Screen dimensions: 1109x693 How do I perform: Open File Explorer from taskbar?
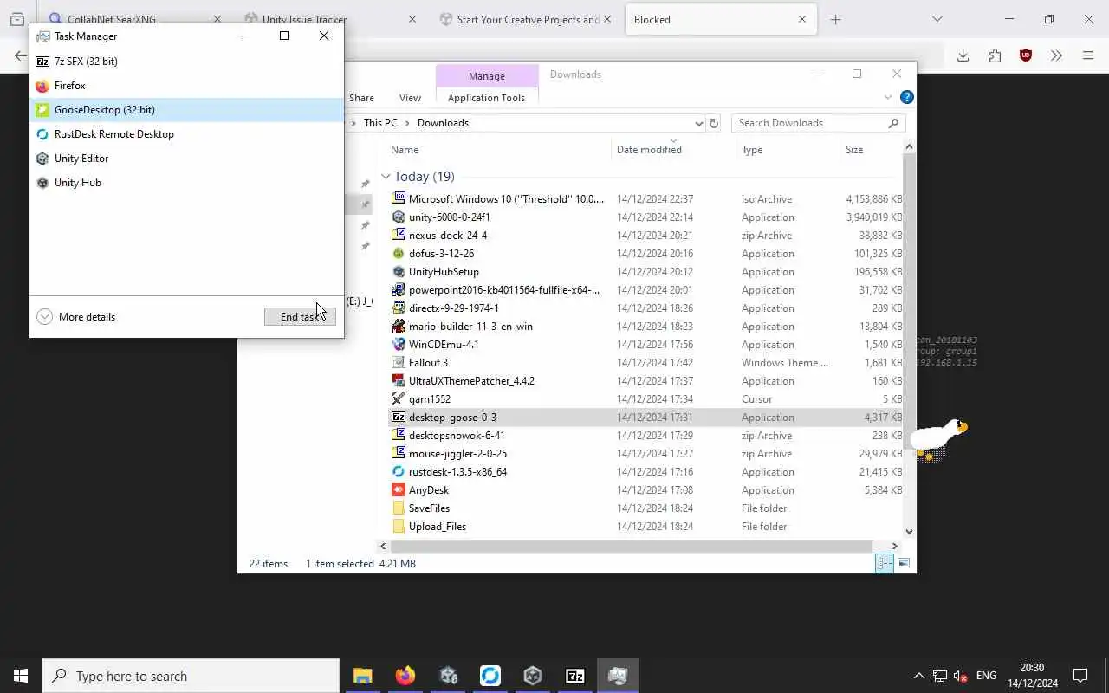pyautogui.click(x=362, y=676)
